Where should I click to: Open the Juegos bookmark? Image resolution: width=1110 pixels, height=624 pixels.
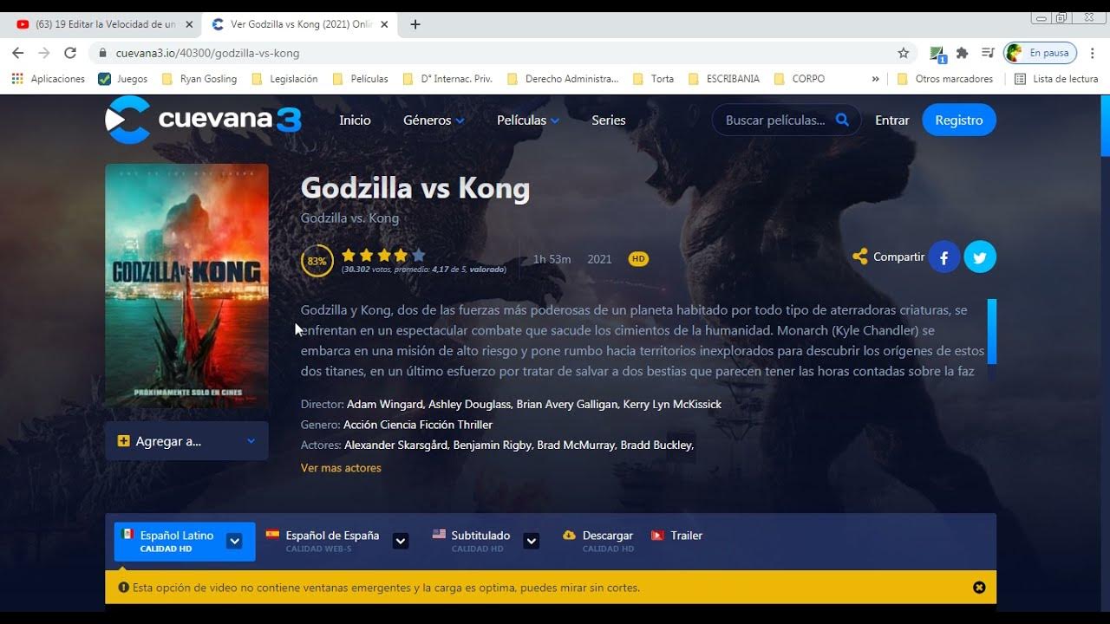[x=123, y=79]
